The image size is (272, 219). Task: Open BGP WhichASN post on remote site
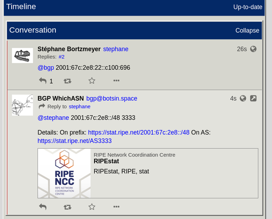tap(253, 98)
